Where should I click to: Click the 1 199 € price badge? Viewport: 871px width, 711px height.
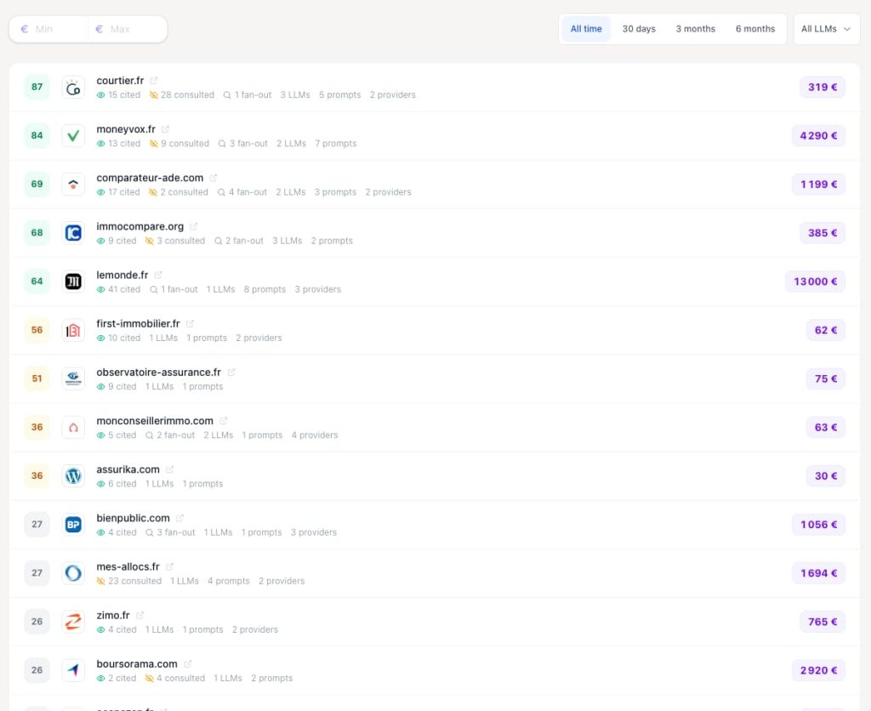(818, 185)
